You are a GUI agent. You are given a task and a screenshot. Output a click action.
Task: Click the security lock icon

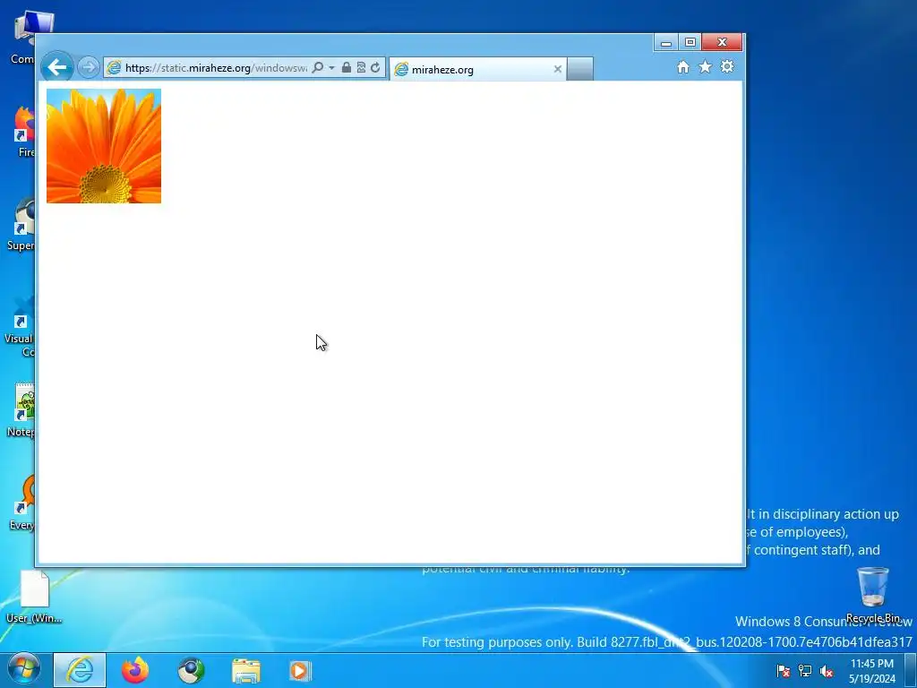[347, 67]
